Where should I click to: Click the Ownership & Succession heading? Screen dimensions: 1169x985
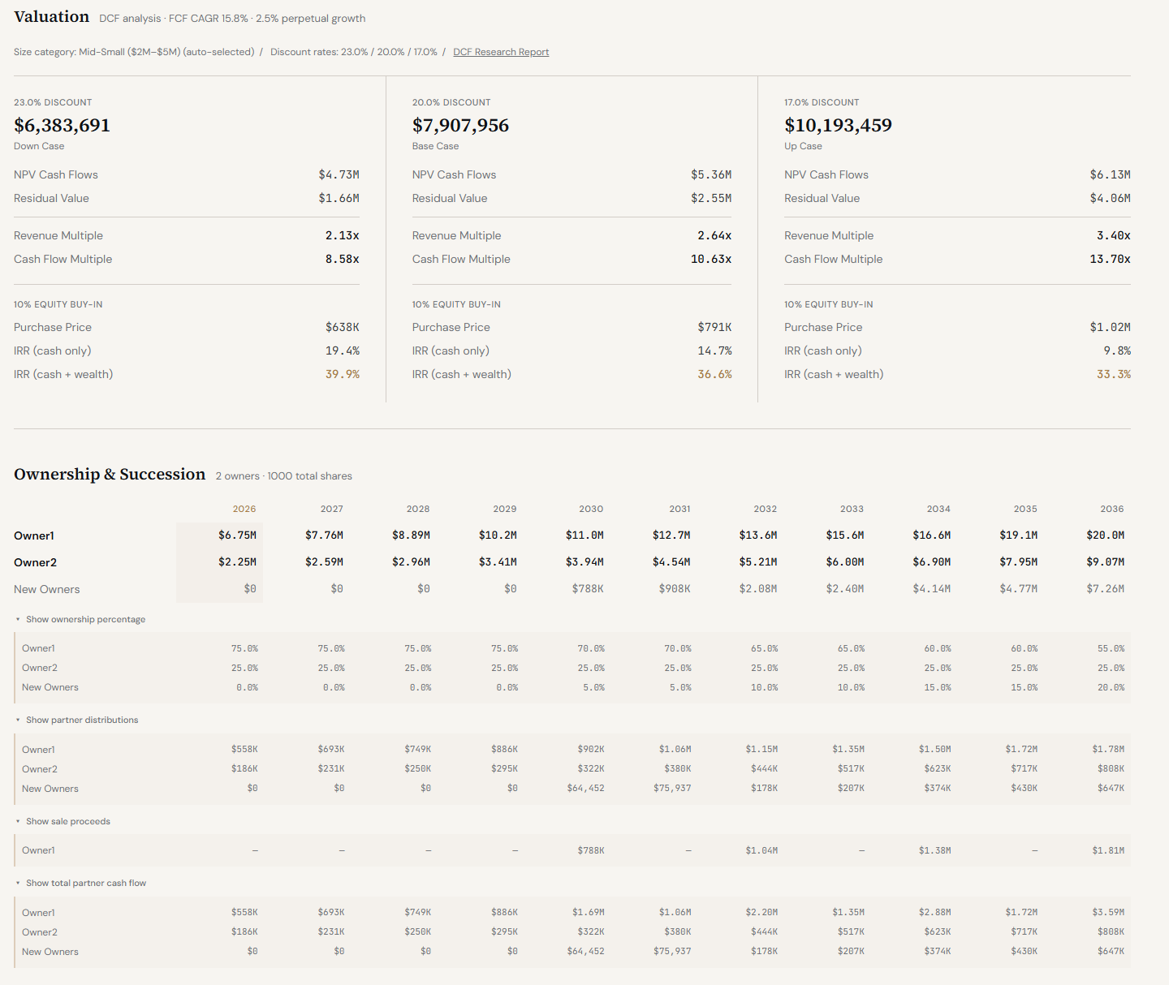(x=110, y=474)
